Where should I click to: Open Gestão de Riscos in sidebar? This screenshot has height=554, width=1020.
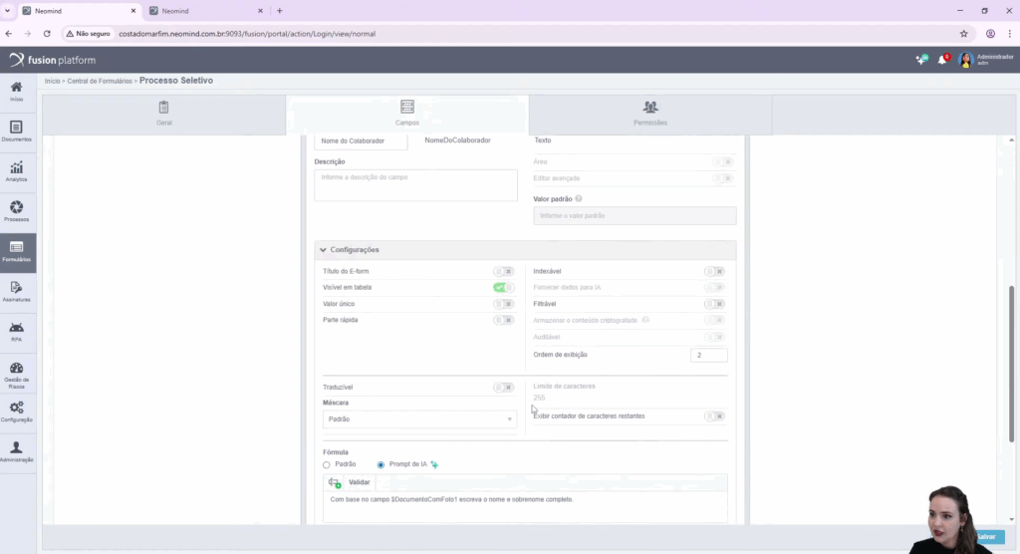point(16,372)
